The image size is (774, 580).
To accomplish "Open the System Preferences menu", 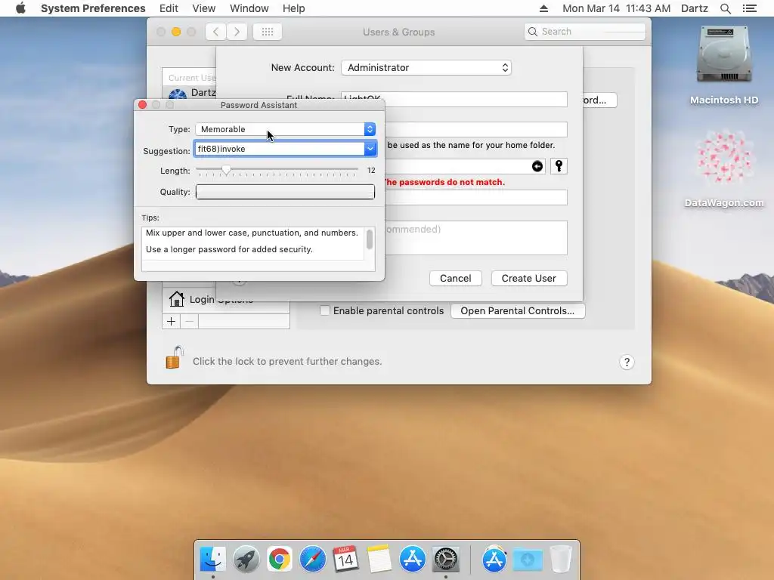I will coord(93,8).
